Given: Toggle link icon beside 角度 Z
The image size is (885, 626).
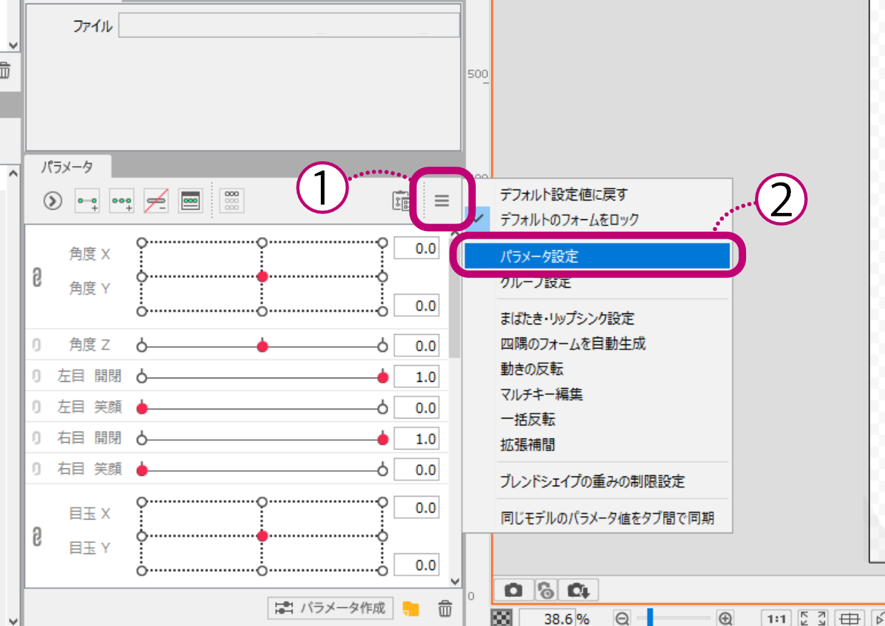Looking at the screenshot, I should point(37,344).
